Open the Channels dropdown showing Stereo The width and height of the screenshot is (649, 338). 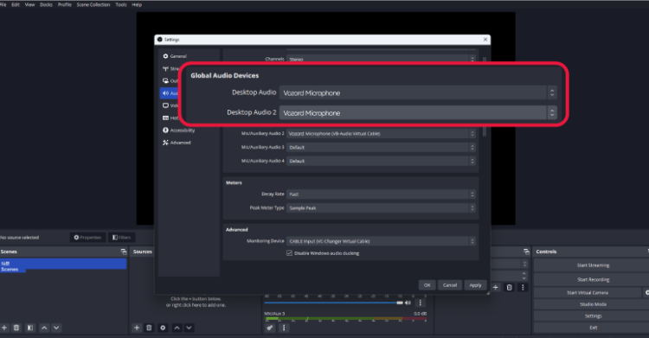[x=381, y=59]
